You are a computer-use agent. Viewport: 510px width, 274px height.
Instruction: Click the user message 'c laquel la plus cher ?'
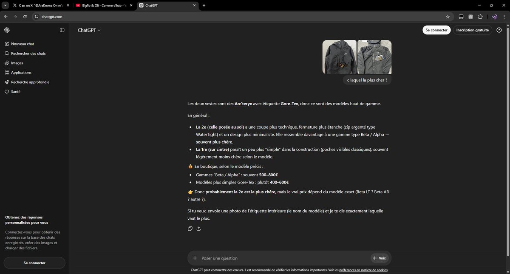click(367, 80)
